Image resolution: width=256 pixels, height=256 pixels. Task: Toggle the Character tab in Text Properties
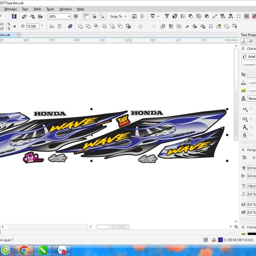coord(244,42)
